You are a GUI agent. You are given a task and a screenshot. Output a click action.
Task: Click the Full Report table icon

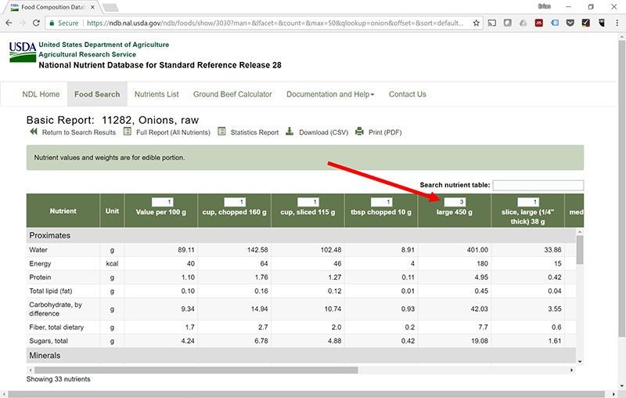tap(127, 132)
